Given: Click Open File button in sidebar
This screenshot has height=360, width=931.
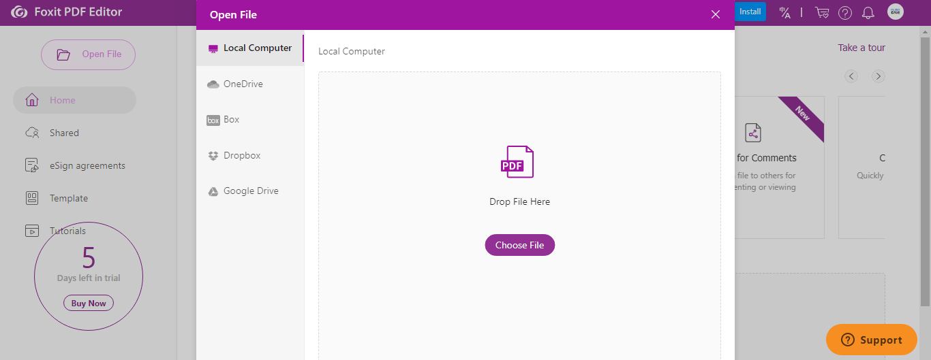Looking at the screenshot, I should click(x=88, y=54).
